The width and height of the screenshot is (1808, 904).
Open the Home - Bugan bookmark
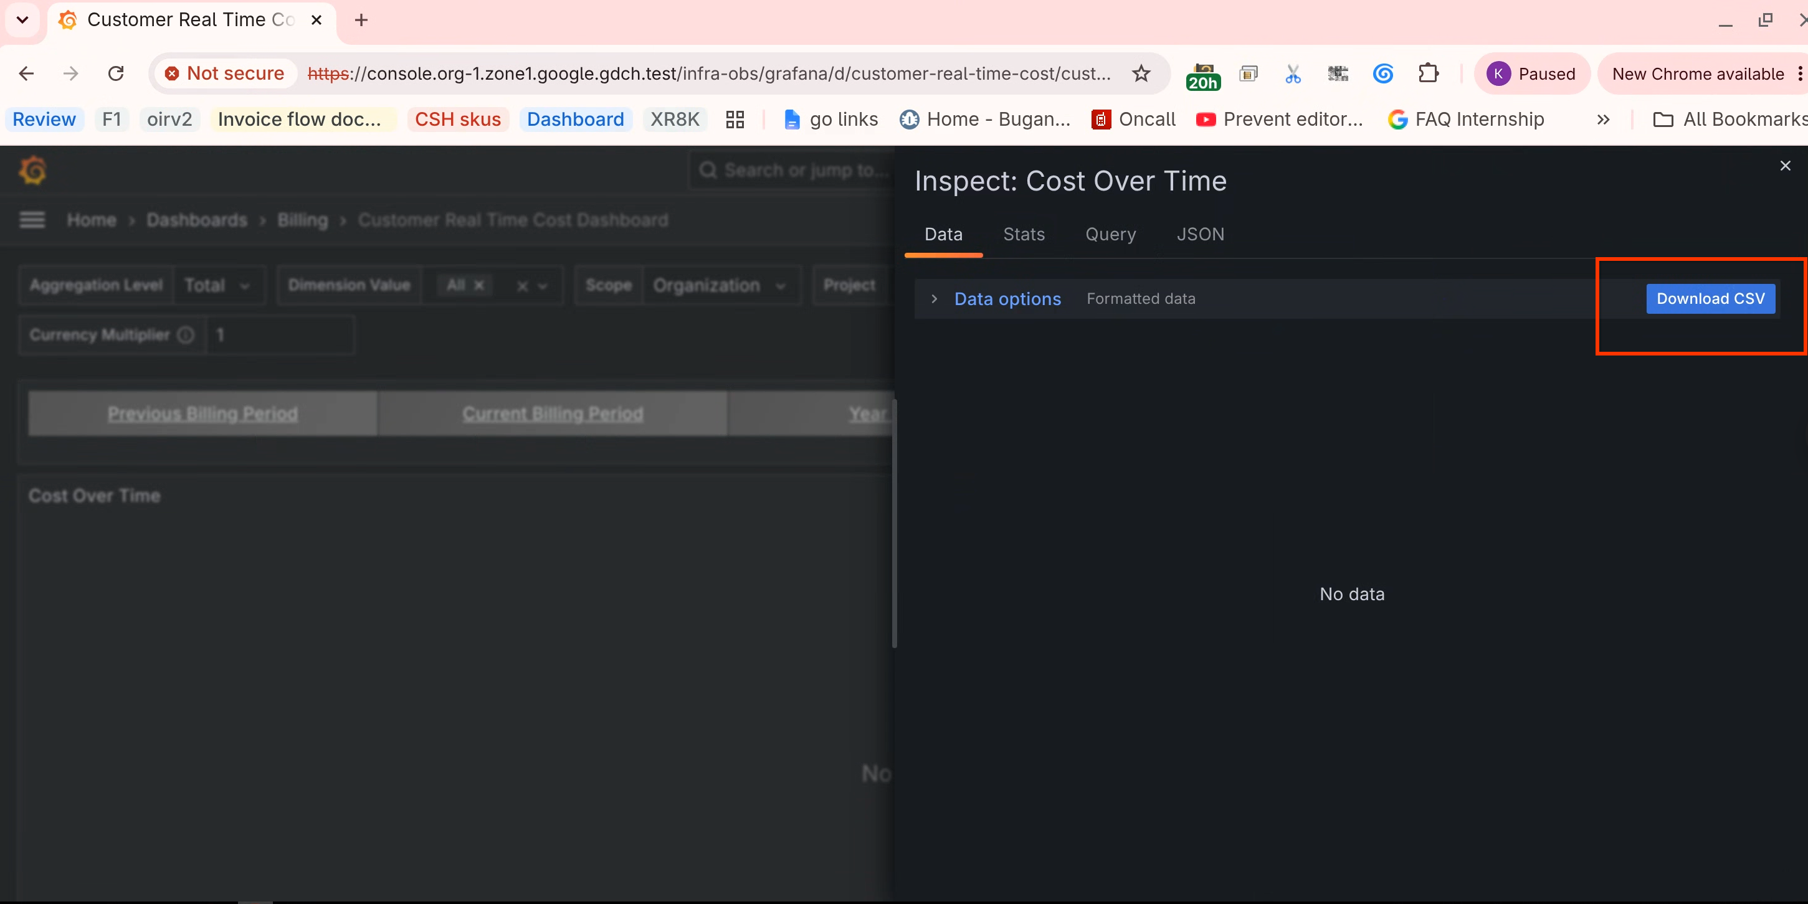986,119
